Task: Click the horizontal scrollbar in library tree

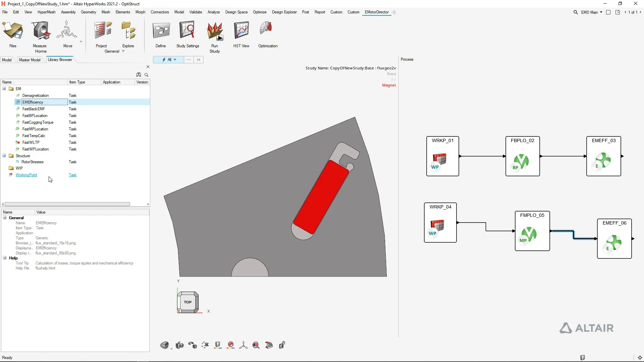Action: (67, 204)
